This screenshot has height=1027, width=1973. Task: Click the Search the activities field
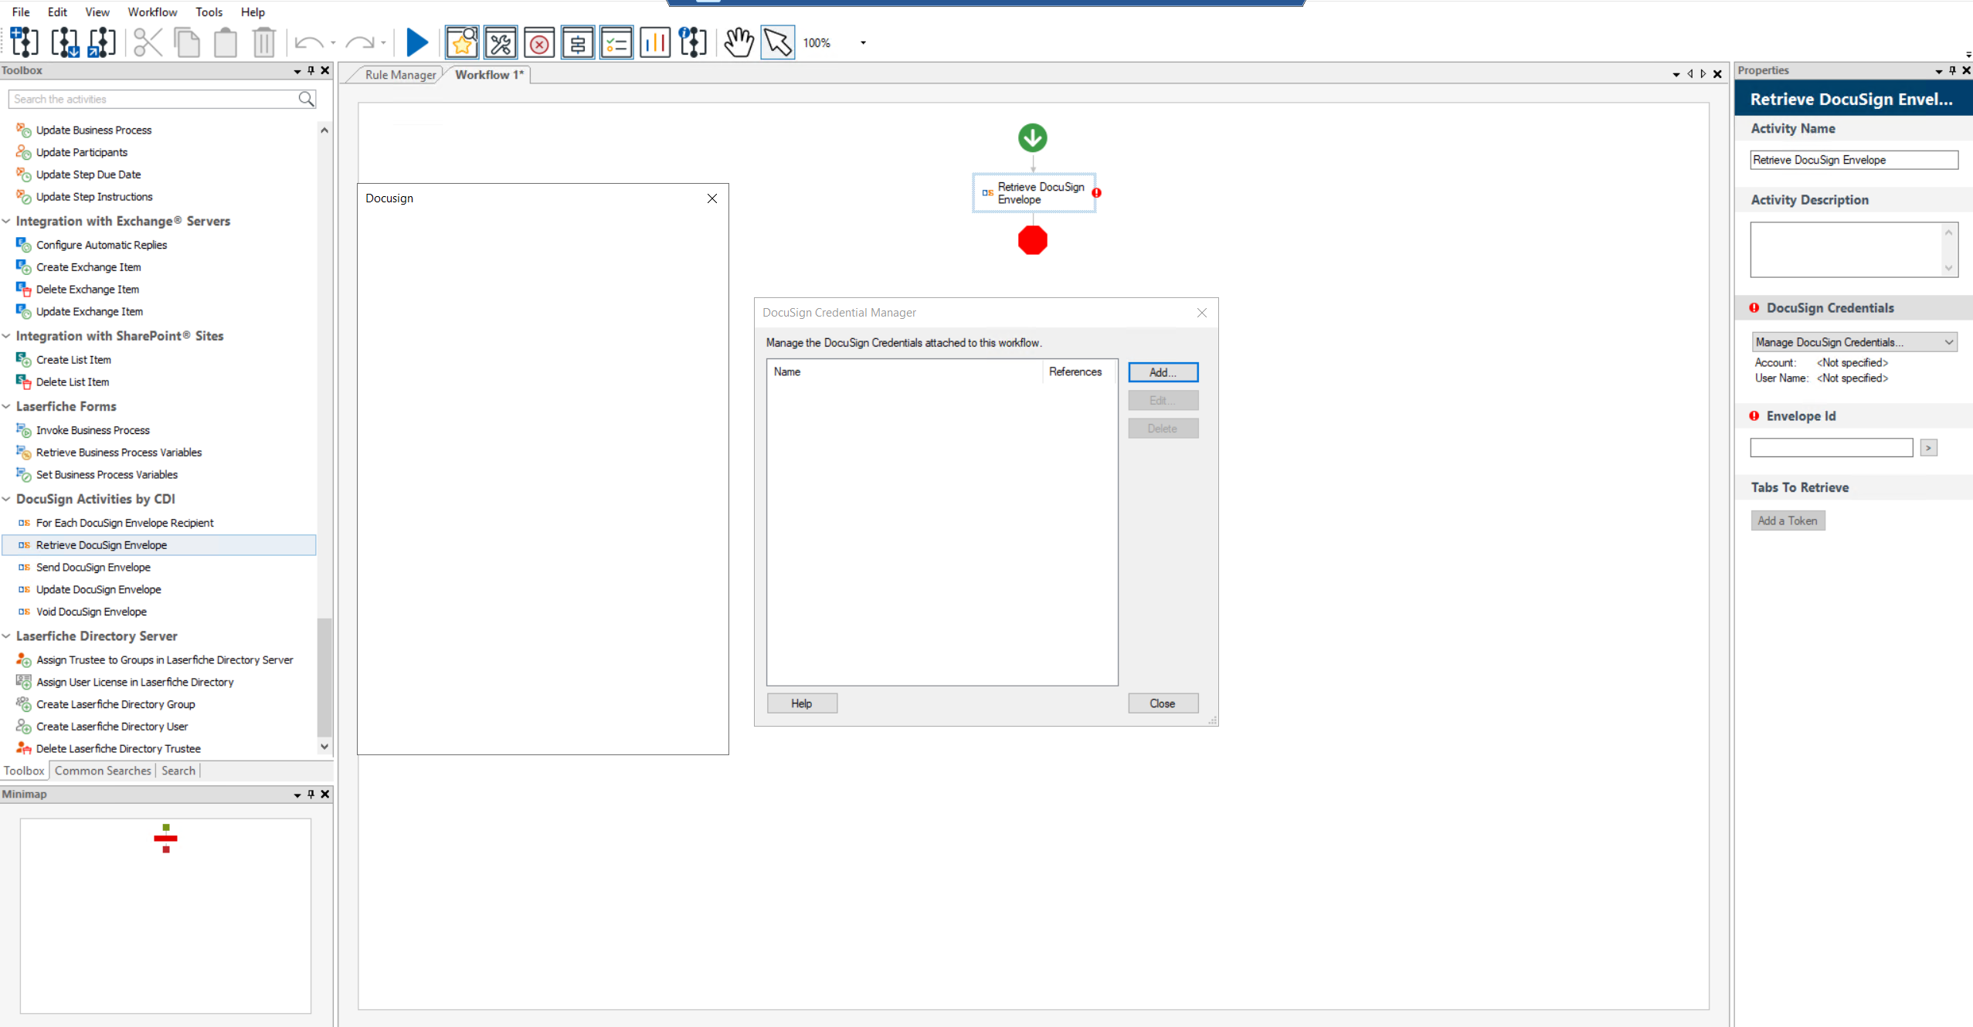[x=153, y=99]
